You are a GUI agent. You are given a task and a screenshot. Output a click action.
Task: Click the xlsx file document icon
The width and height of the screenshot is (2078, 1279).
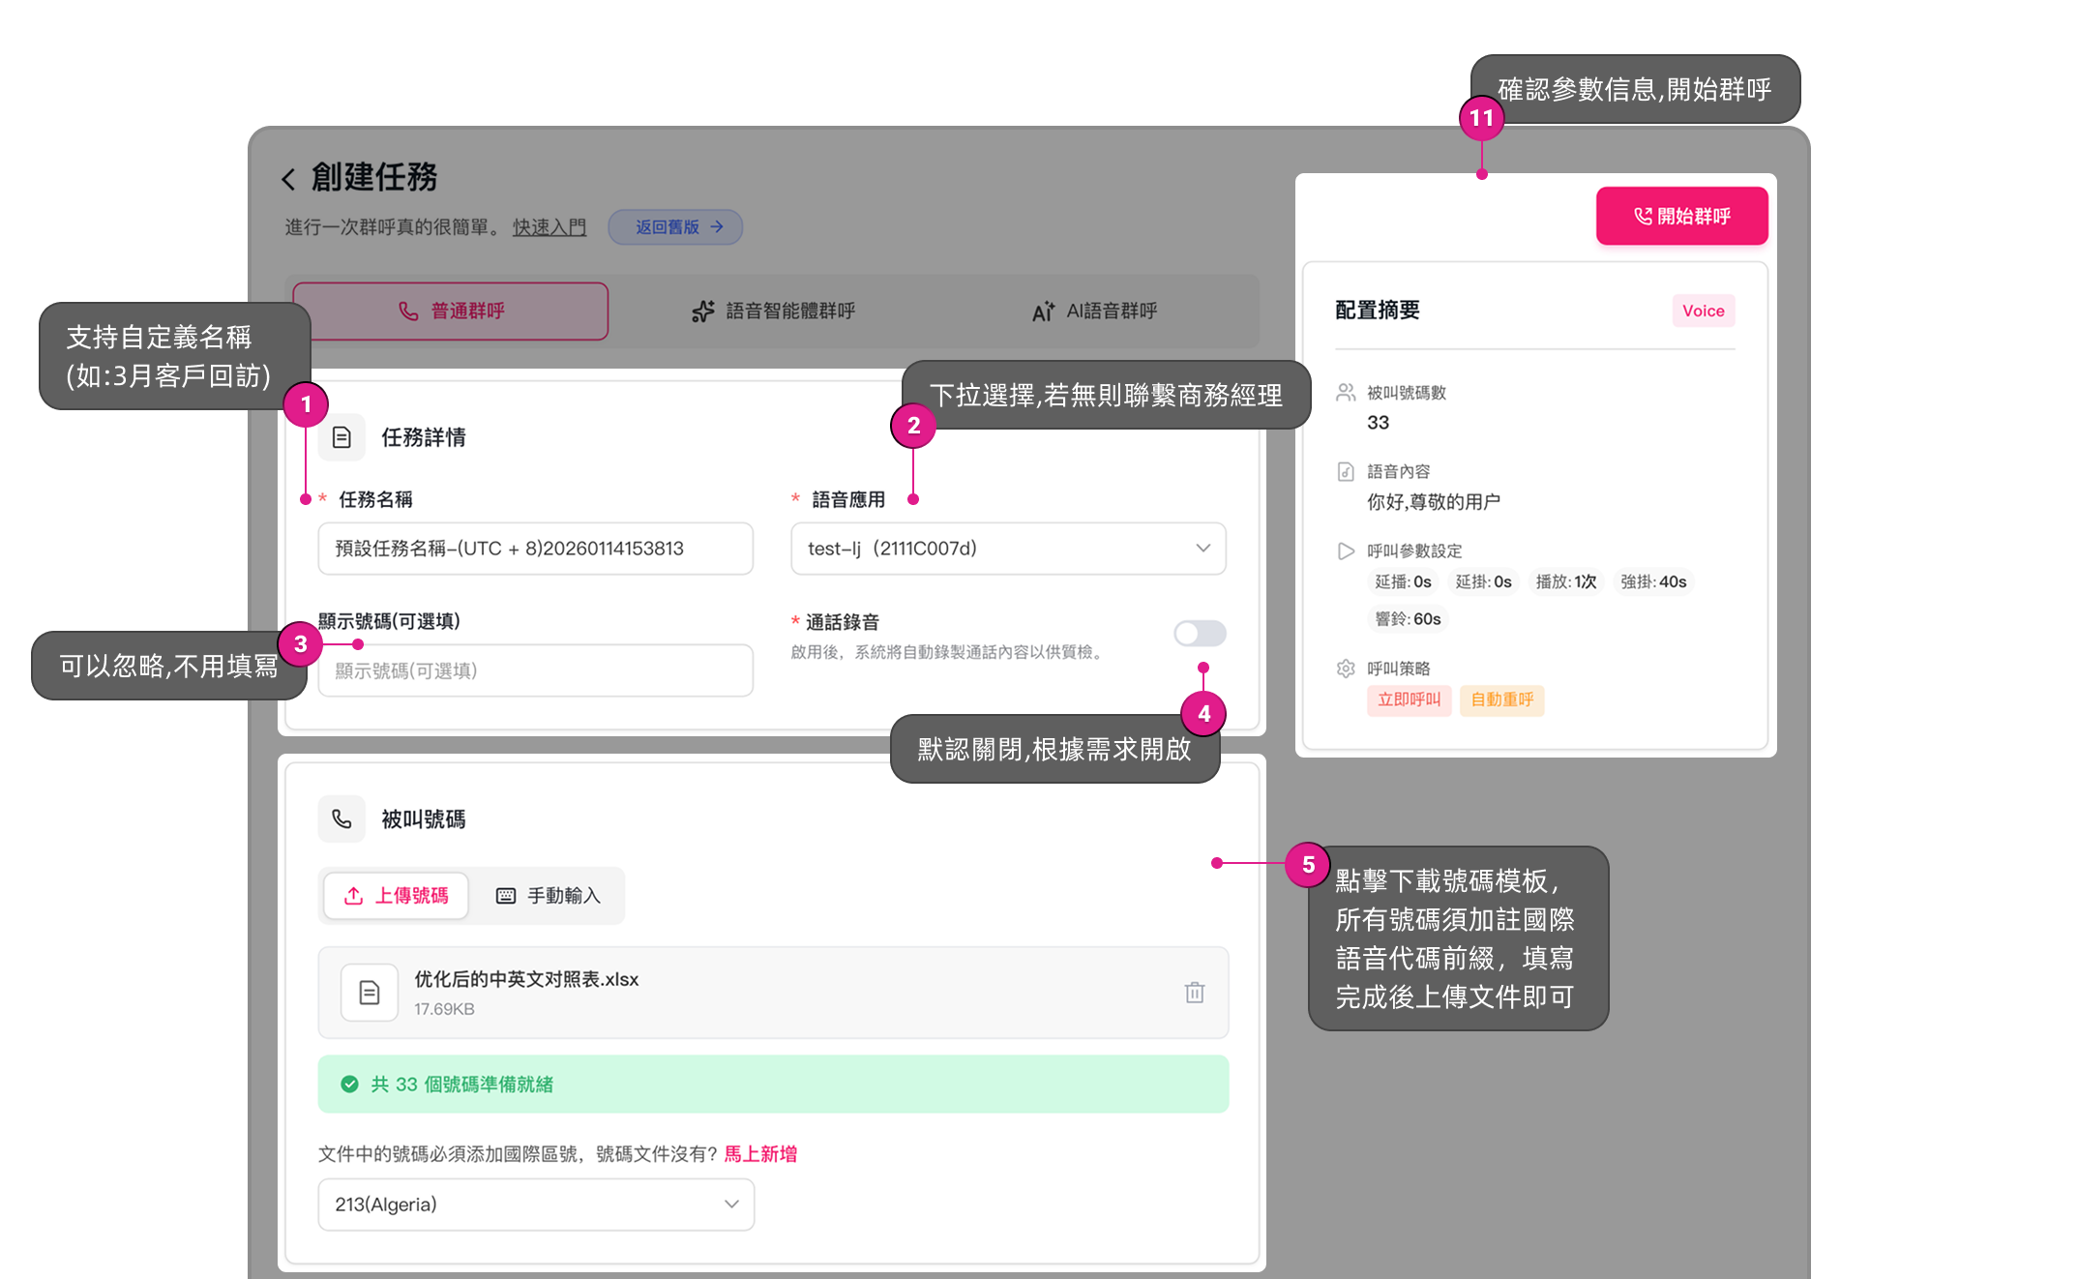coord(370,993)
